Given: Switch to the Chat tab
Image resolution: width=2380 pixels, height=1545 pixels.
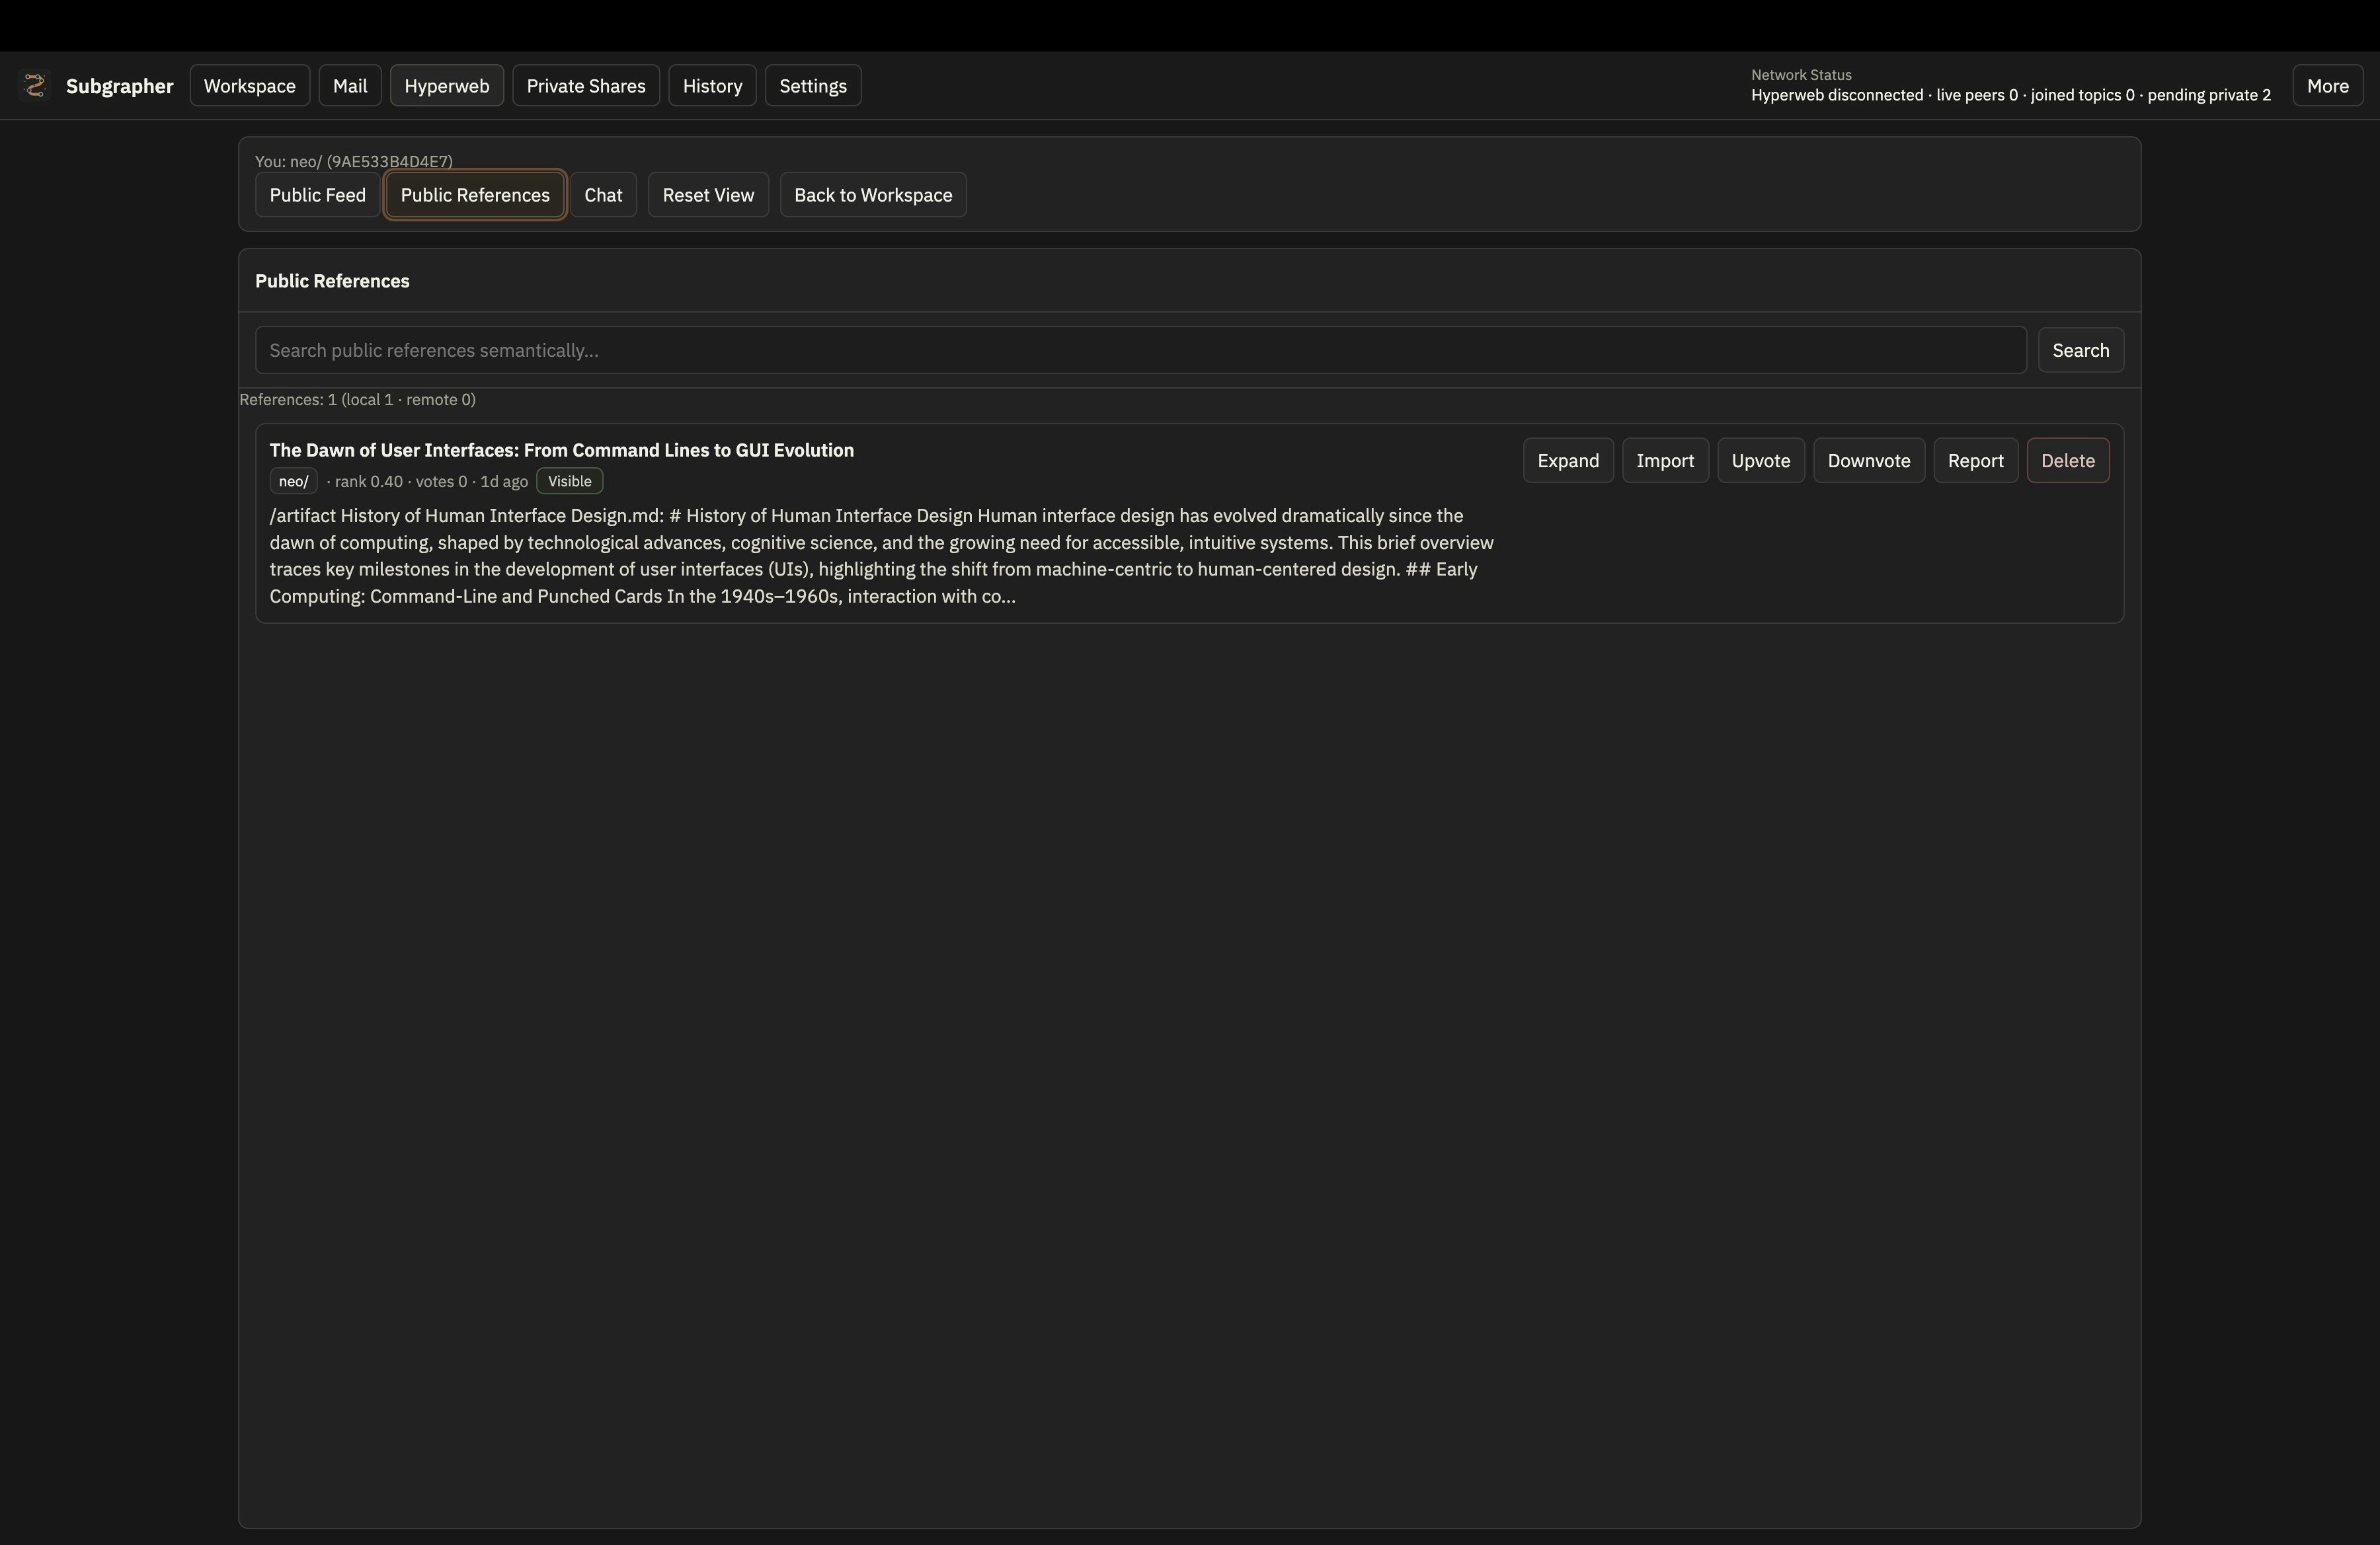Looking at the screenshot, I should 603,195.
